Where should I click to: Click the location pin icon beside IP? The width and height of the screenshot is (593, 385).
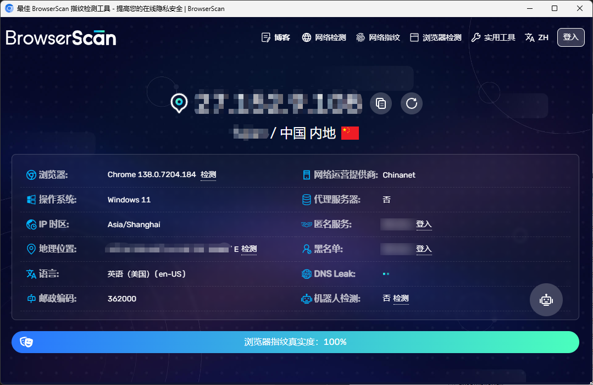(179, 103)
